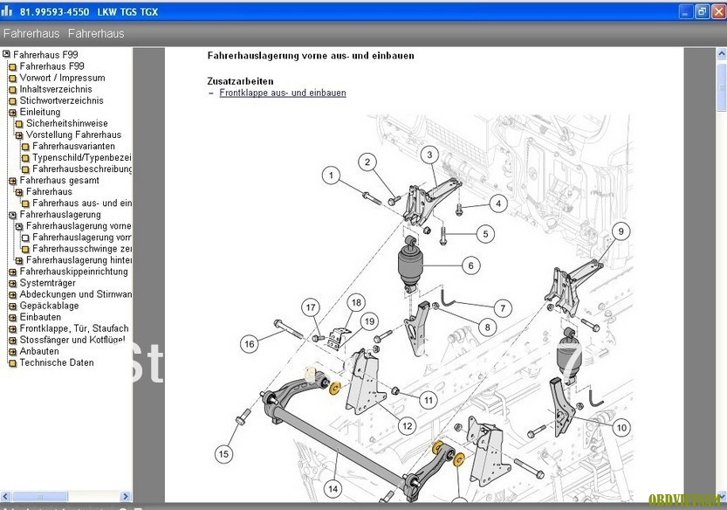Click the tree panel's right scroll arrow
This screenshot has height=510, width=727.
(126, 496)
